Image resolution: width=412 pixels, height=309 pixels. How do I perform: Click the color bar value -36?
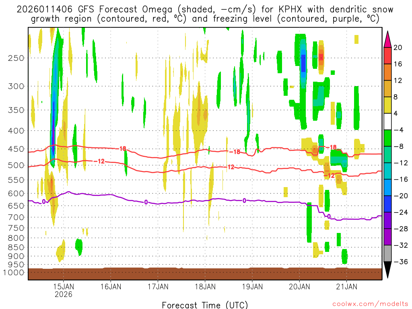point(400,262)
